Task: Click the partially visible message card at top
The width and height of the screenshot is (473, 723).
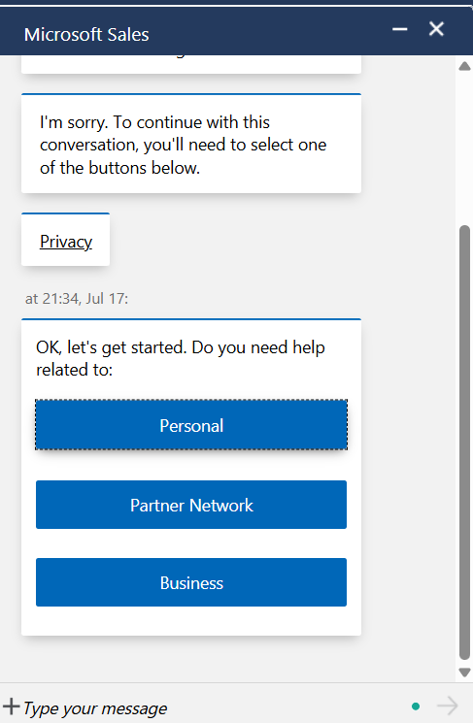Action: coord(191,64)
